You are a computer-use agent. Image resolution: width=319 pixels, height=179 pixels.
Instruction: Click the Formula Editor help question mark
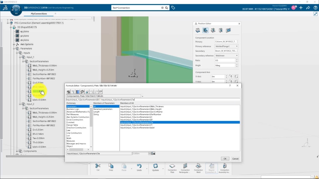tap(230, 86)
